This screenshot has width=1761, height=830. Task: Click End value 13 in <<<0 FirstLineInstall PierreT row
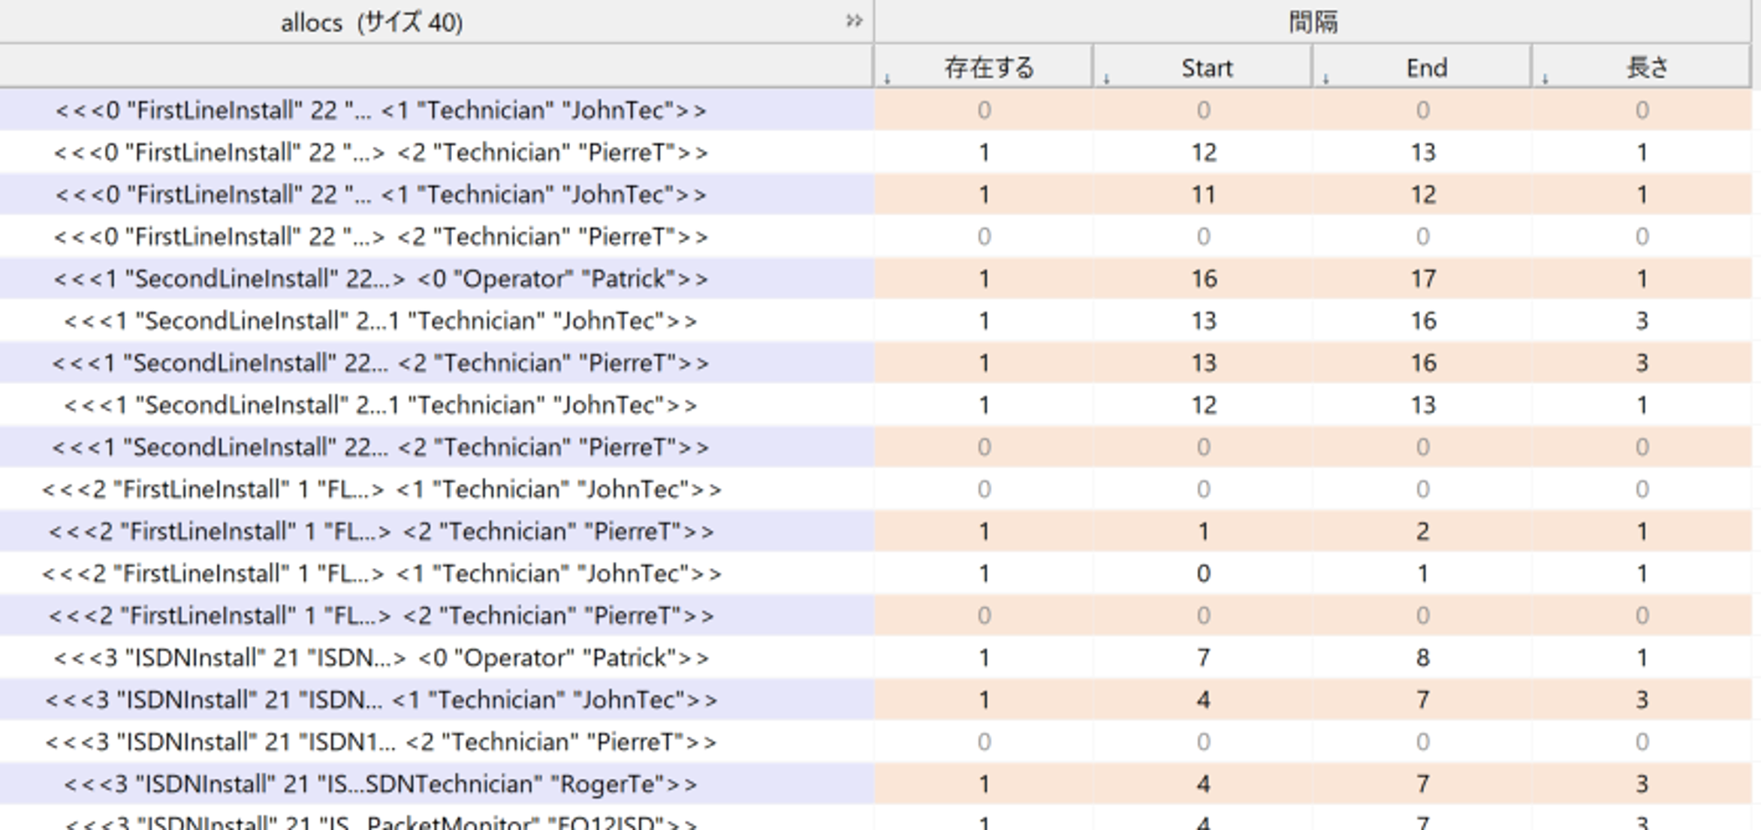click(x=1422, y=152)
